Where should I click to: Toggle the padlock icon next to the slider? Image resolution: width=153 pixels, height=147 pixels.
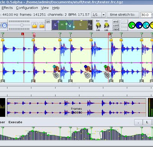(x=34, y=25)
